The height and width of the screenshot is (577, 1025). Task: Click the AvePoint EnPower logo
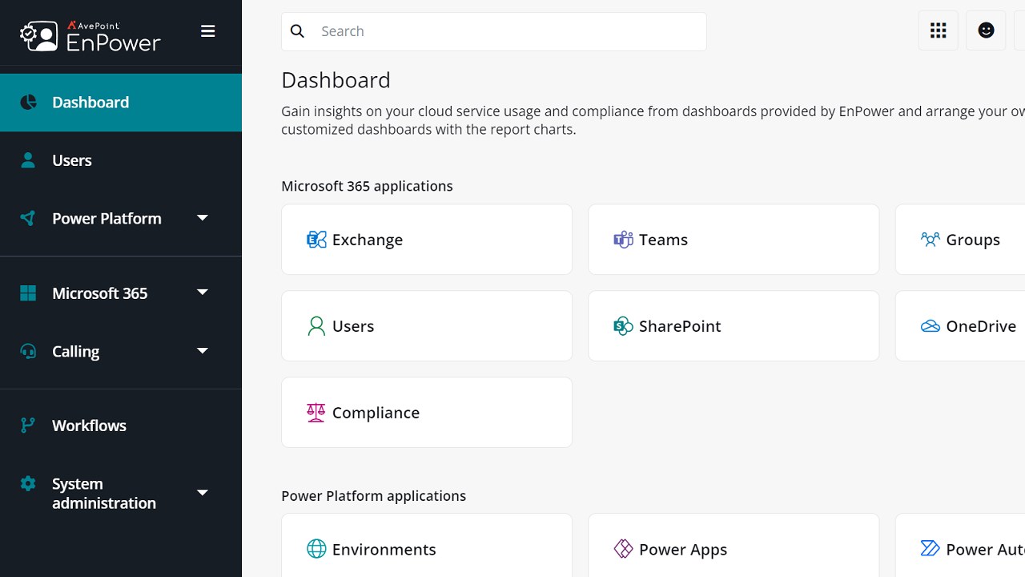click(90, 36)
